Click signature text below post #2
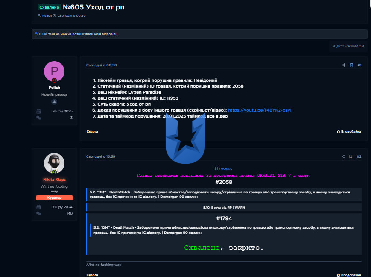Viewport: 371px width, 277px height. click(x=104, y=265)
